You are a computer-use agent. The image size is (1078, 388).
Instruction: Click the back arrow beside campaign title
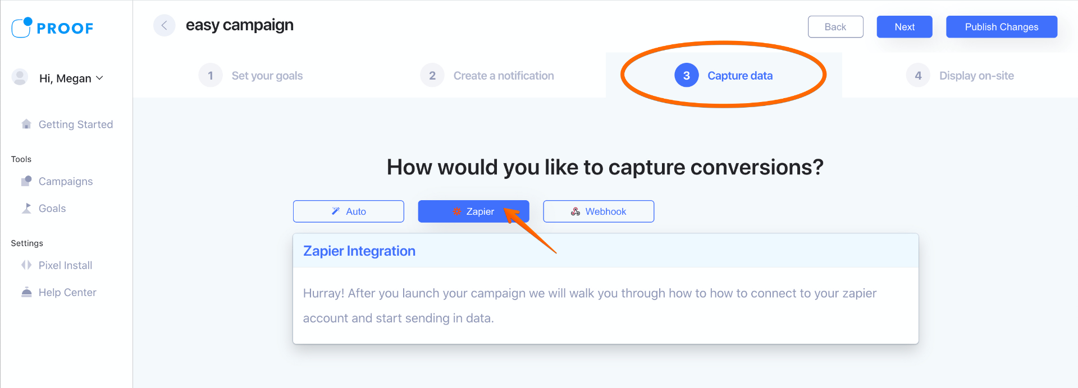pos(165,25)
